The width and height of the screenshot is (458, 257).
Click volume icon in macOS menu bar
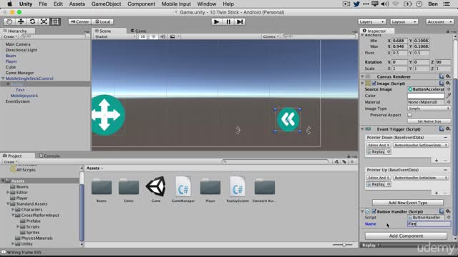pyautogui.click(x=385, y=4)
